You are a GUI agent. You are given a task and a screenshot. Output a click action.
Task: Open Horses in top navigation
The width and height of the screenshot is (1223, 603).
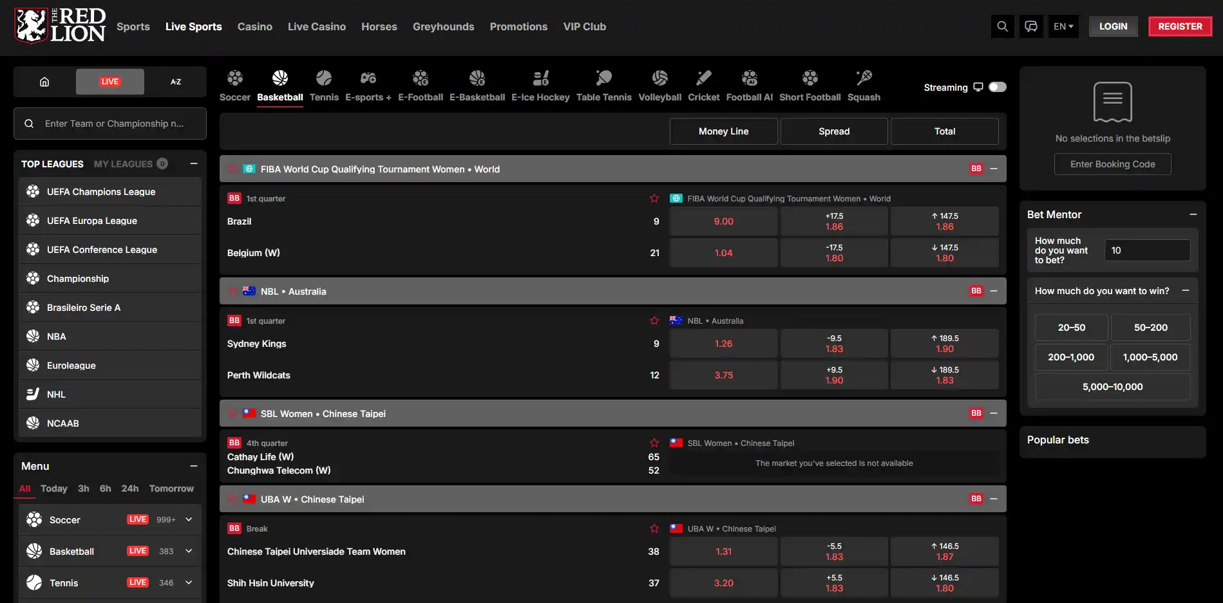(379, 26)
